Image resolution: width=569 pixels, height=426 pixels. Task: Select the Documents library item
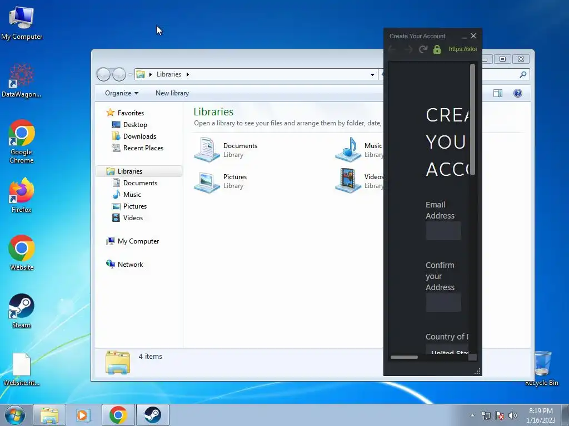(x=226, y=150)
